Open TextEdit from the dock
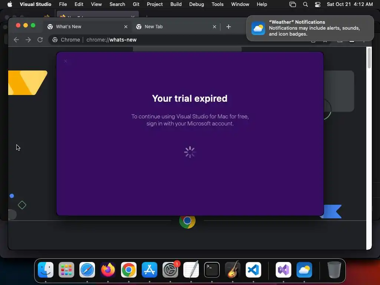This screenshot has width=380, height=285. pos(191,270)
